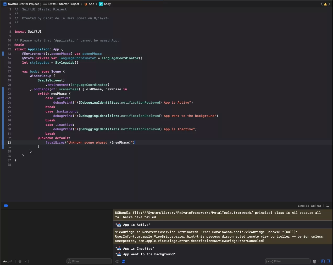Click line number 33 in the gutter
This screenshot has height=265, width=333.
pos(9,143)
